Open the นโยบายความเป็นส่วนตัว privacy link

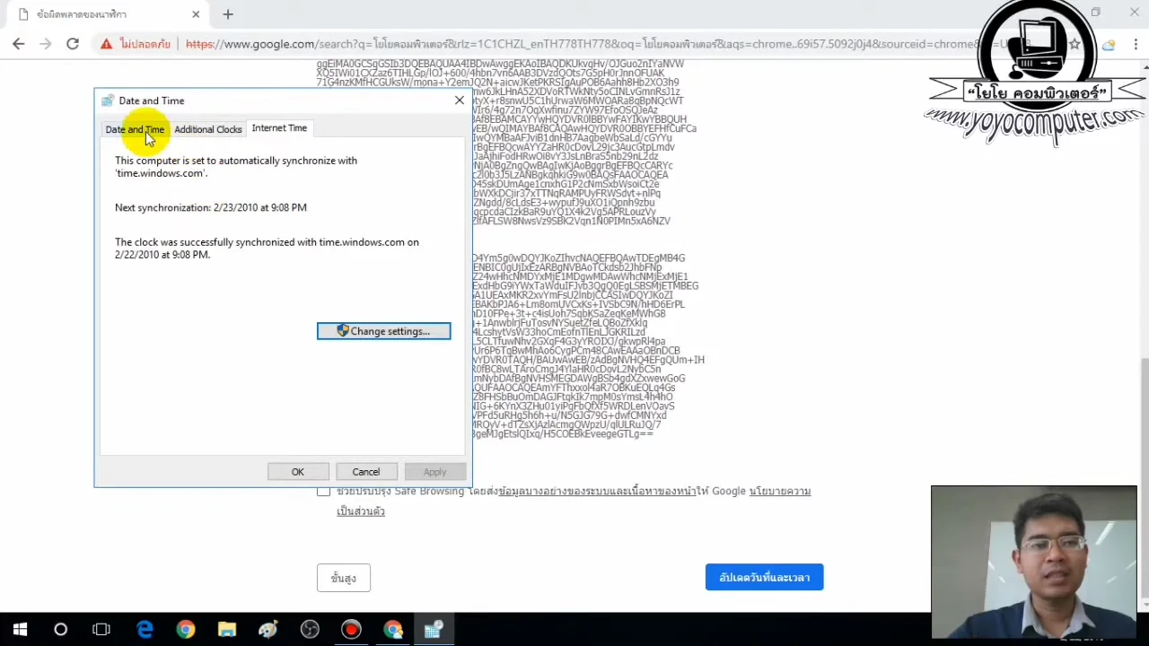tap(774, 491)
